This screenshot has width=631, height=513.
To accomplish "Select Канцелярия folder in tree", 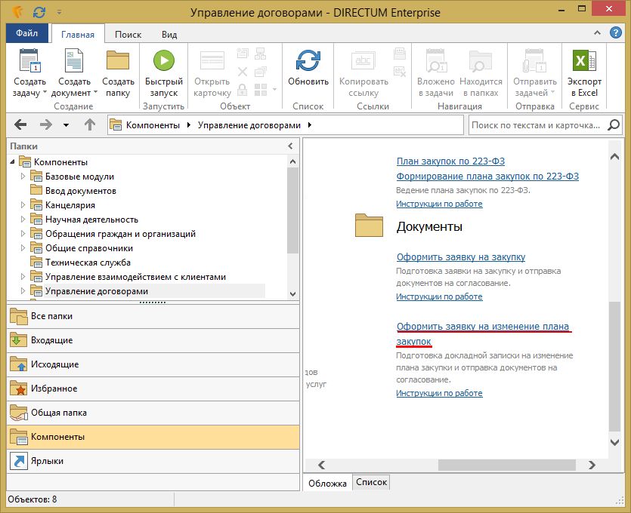I will (70, 205).
